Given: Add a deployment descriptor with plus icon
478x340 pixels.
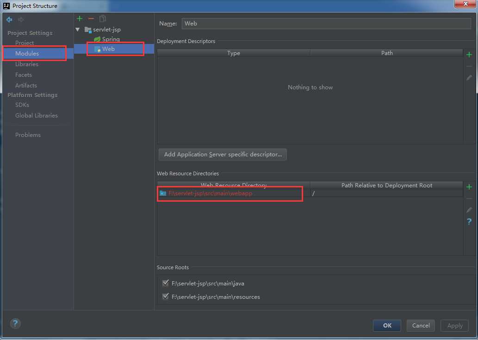Looking at the screenshot, I should click(x=469, y=55).
